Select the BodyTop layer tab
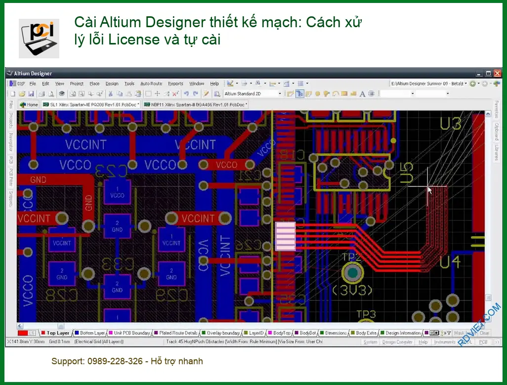Image resolution: width=507 pixels, height=385 pixels. (x=279, y=333)
